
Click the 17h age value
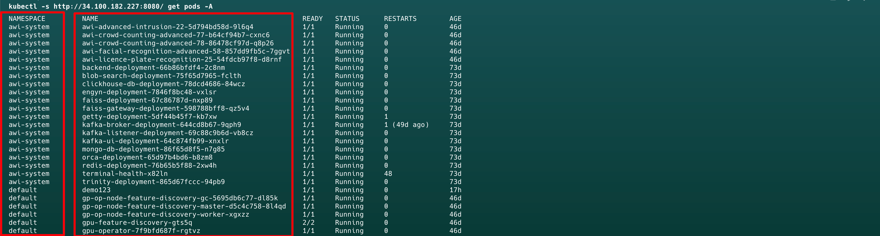[455, 190]
